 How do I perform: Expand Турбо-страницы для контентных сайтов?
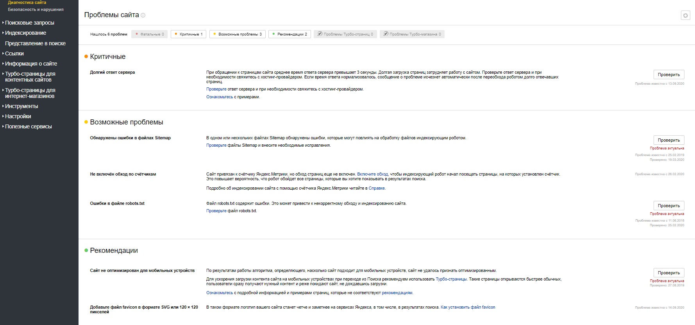pos(30,77)
